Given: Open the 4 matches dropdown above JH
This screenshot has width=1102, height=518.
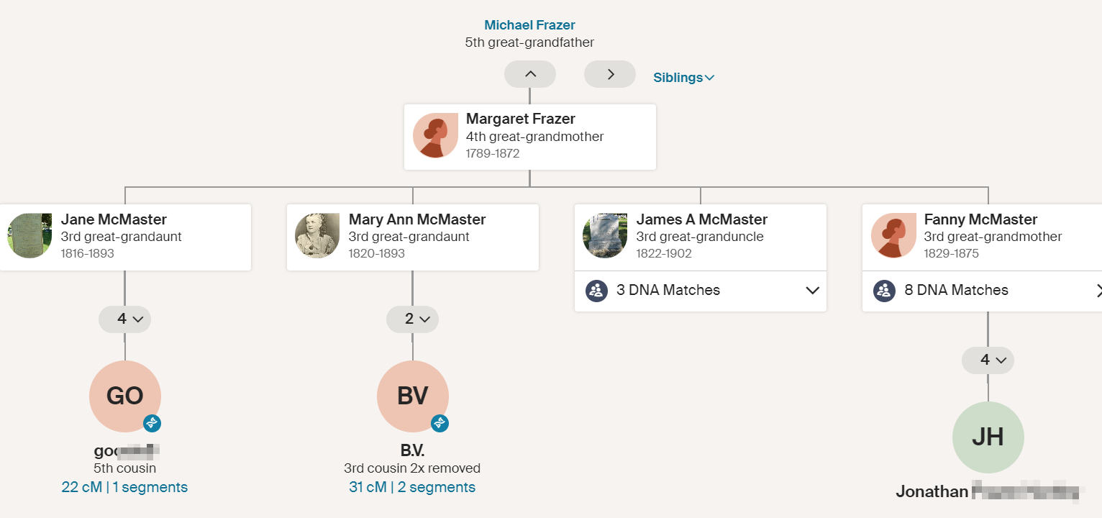Looking at the screenshot, I should (988, 360).
